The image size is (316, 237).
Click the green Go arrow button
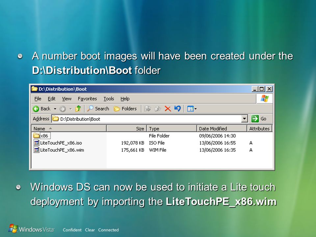(x=255, y=119)
